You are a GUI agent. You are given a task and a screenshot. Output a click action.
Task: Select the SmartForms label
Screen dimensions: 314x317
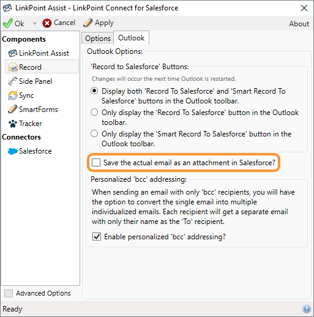(39, 110)
